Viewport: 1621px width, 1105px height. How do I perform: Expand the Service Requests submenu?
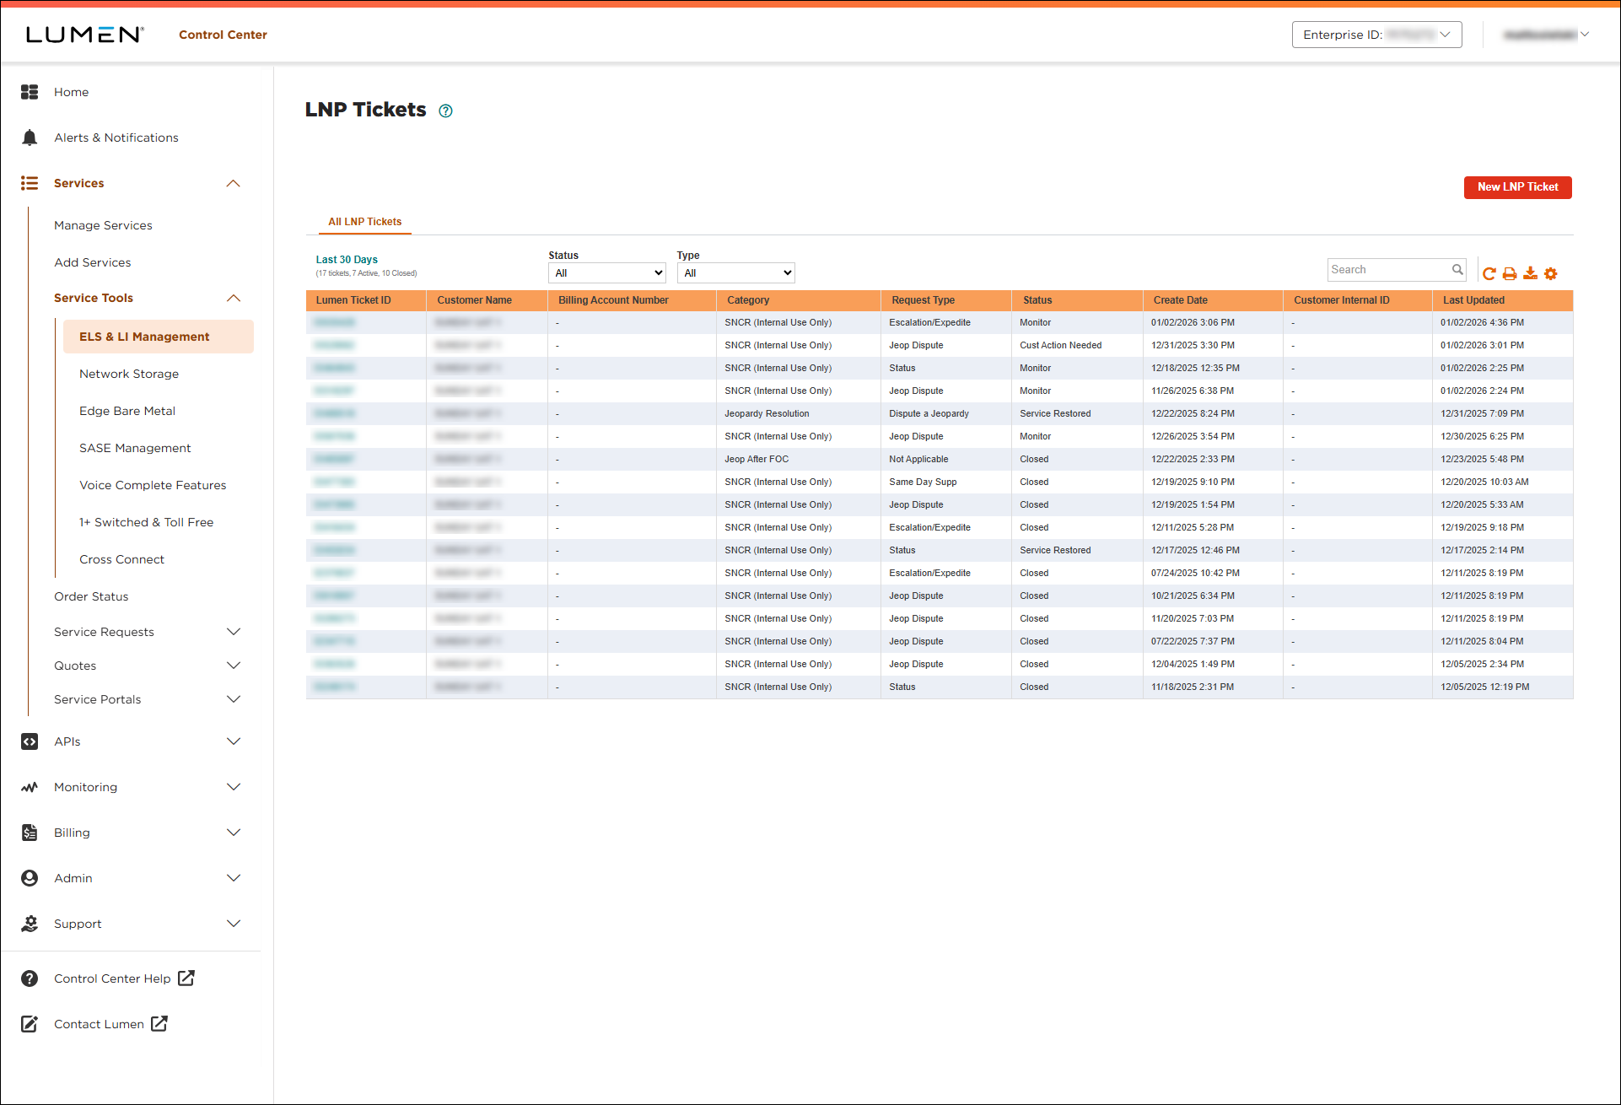coord(234,632)
